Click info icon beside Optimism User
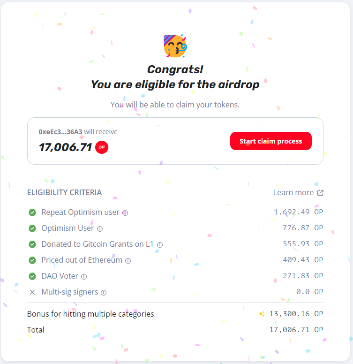 tap(100, 229)
